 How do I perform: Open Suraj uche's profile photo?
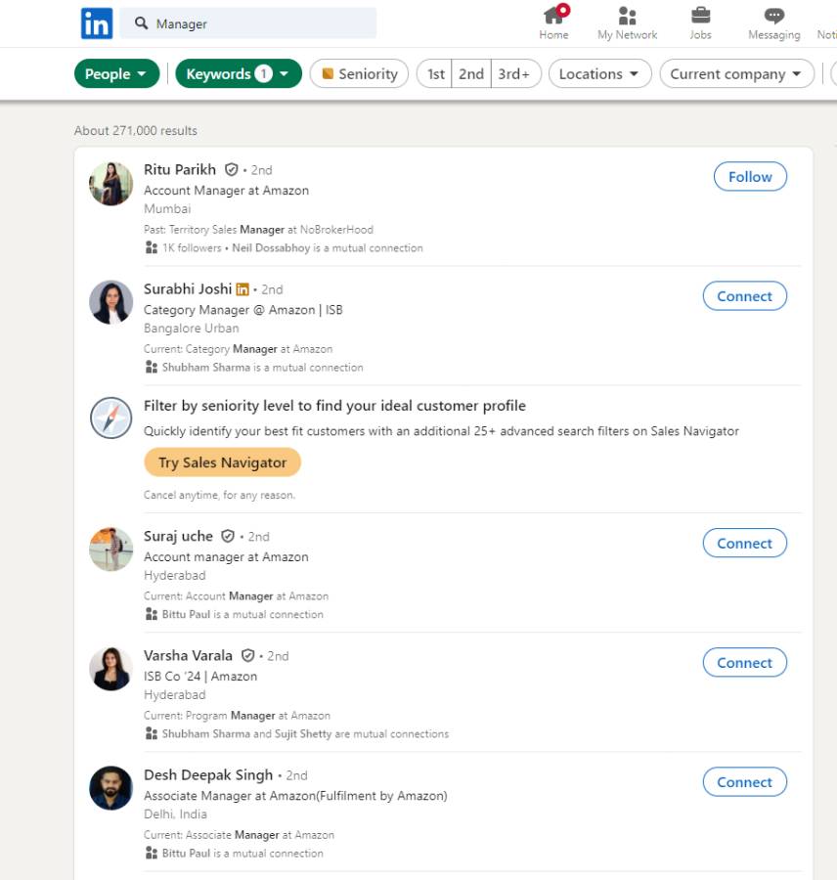point(111,550)
